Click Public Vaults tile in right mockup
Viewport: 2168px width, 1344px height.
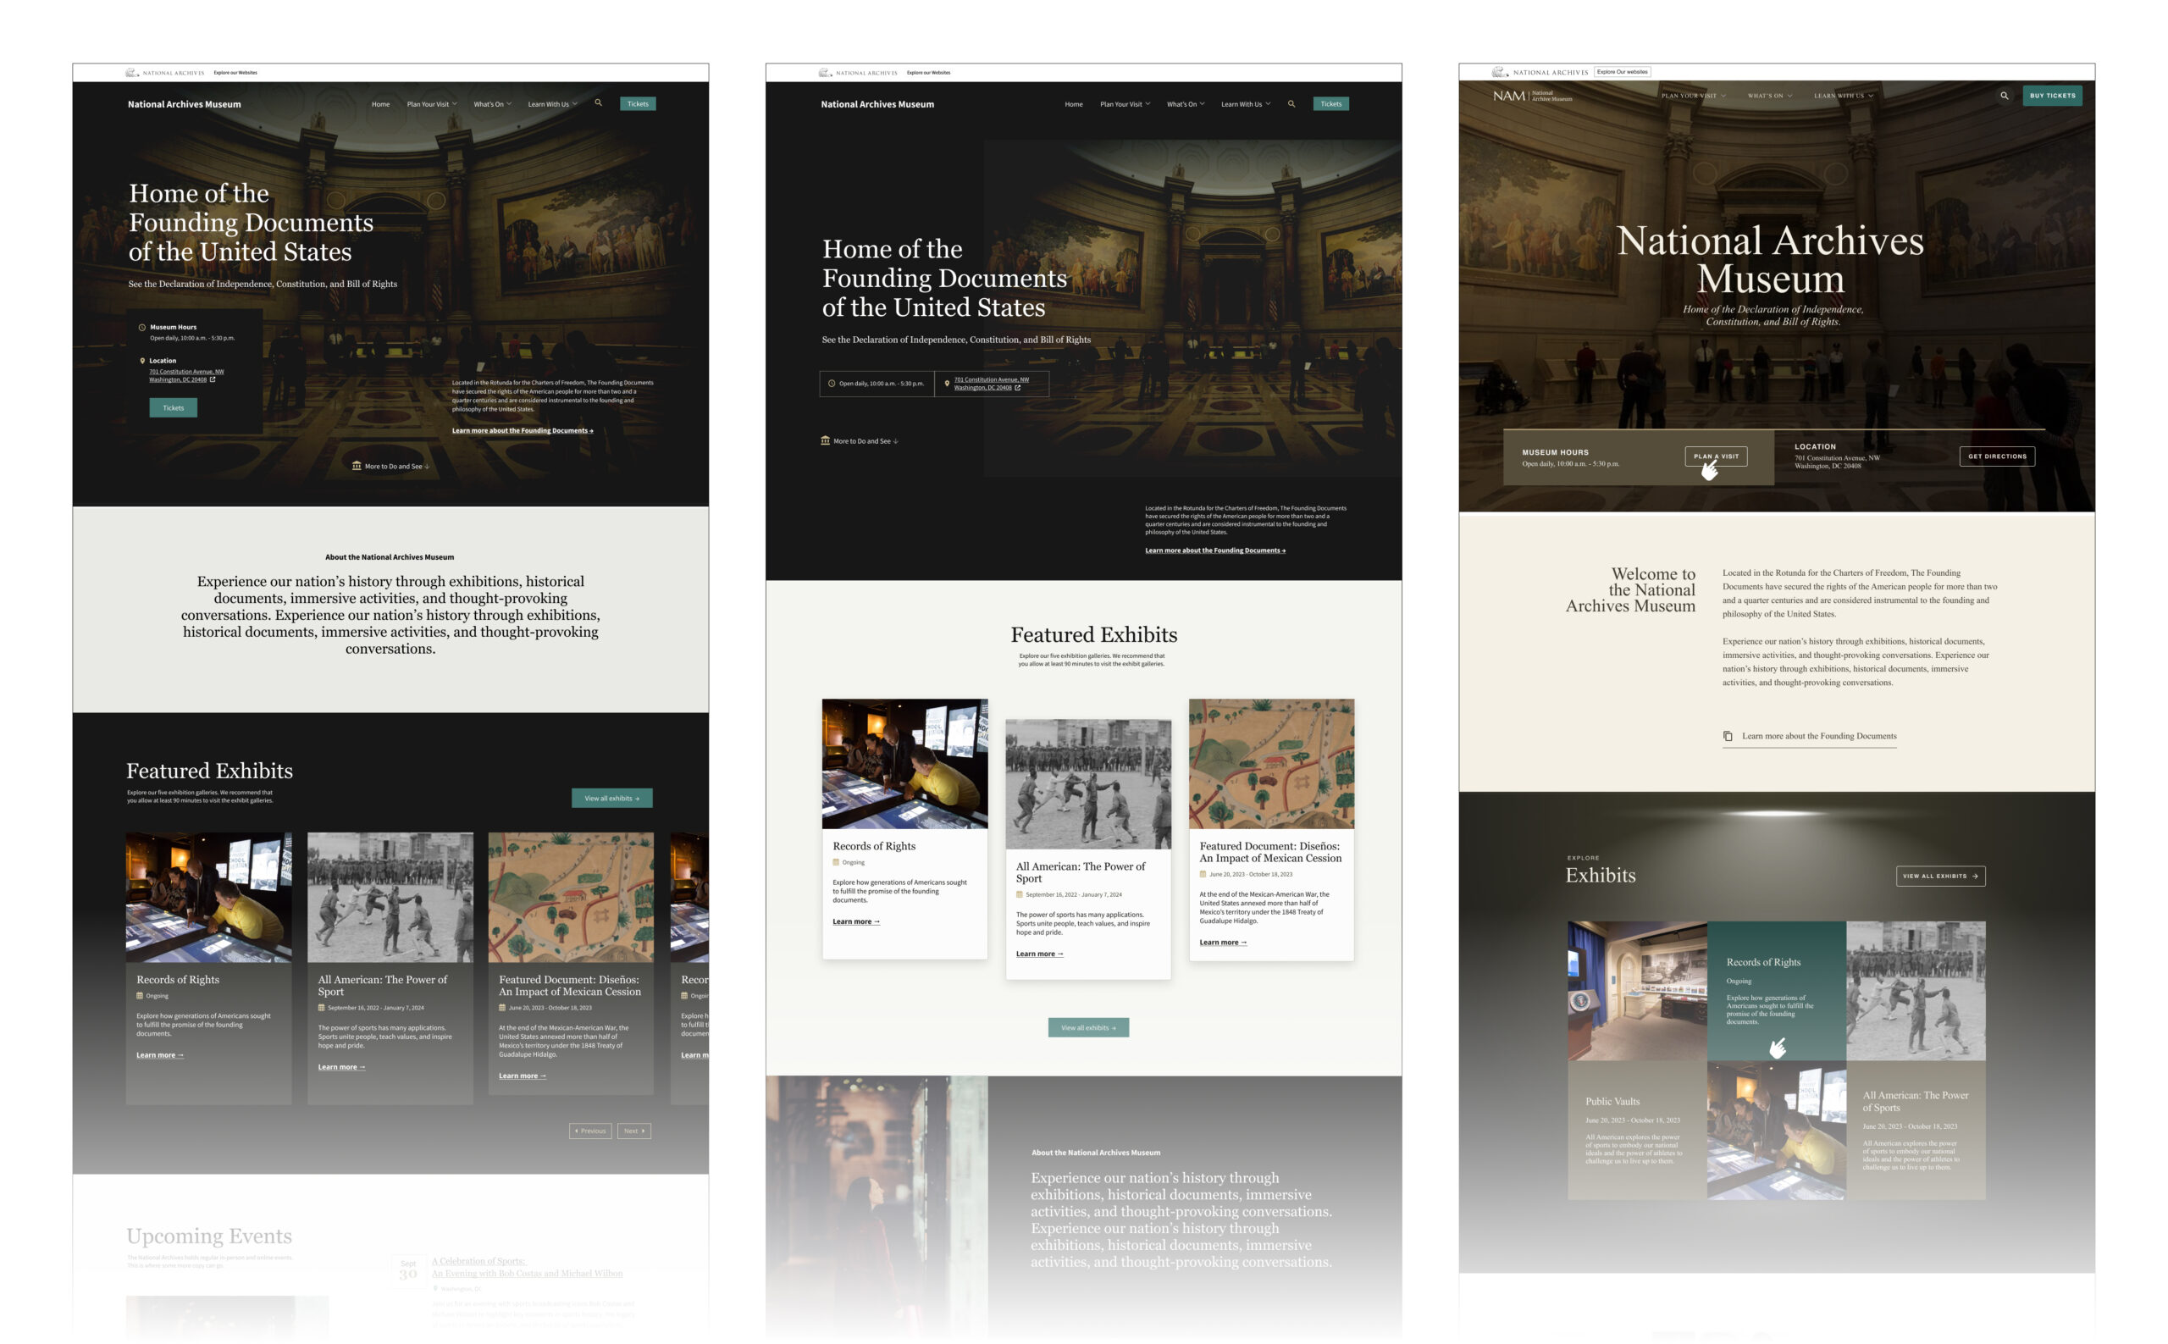1637,1131
